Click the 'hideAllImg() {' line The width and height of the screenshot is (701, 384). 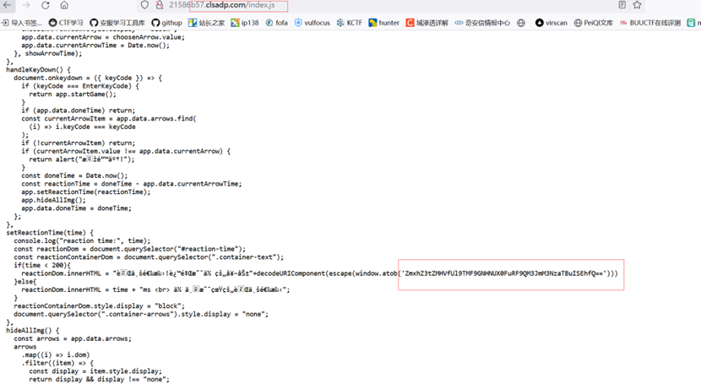(32, 331)
